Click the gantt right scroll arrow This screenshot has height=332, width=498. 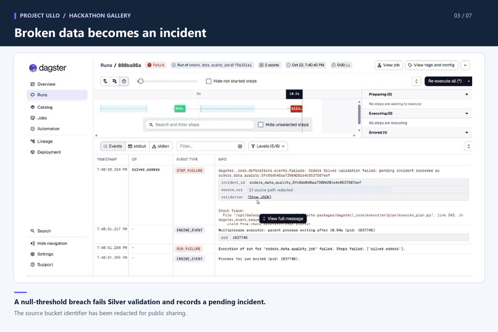(355, 135)
